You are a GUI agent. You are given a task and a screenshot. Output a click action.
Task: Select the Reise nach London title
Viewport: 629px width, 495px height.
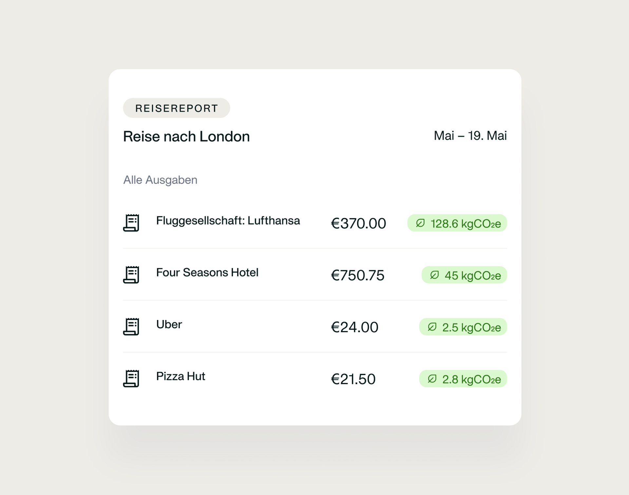[x=186, y=136]
